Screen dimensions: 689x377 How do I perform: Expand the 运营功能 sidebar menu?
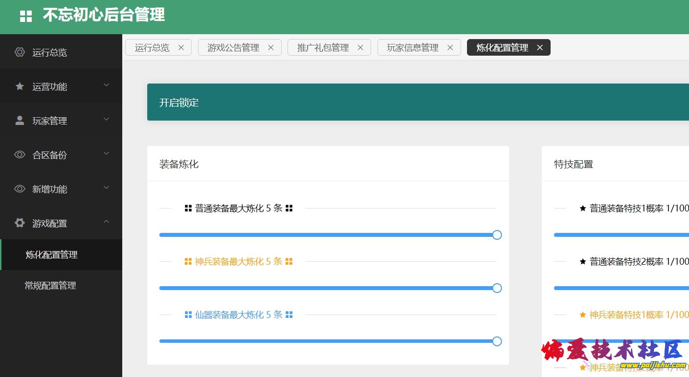click(62, 86)
